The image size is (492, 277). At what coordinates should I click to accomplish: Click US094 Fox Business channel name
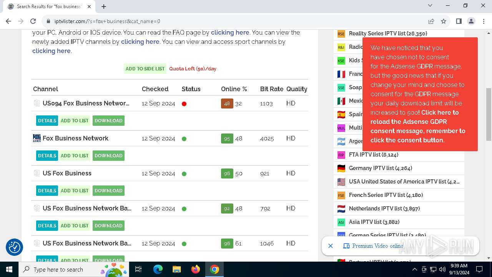[86, 103]
